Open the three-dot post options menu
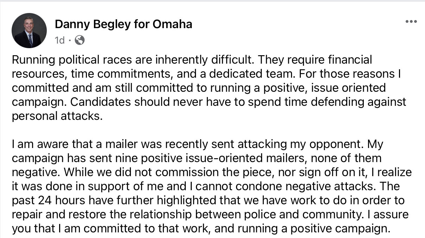 (411, 21)
